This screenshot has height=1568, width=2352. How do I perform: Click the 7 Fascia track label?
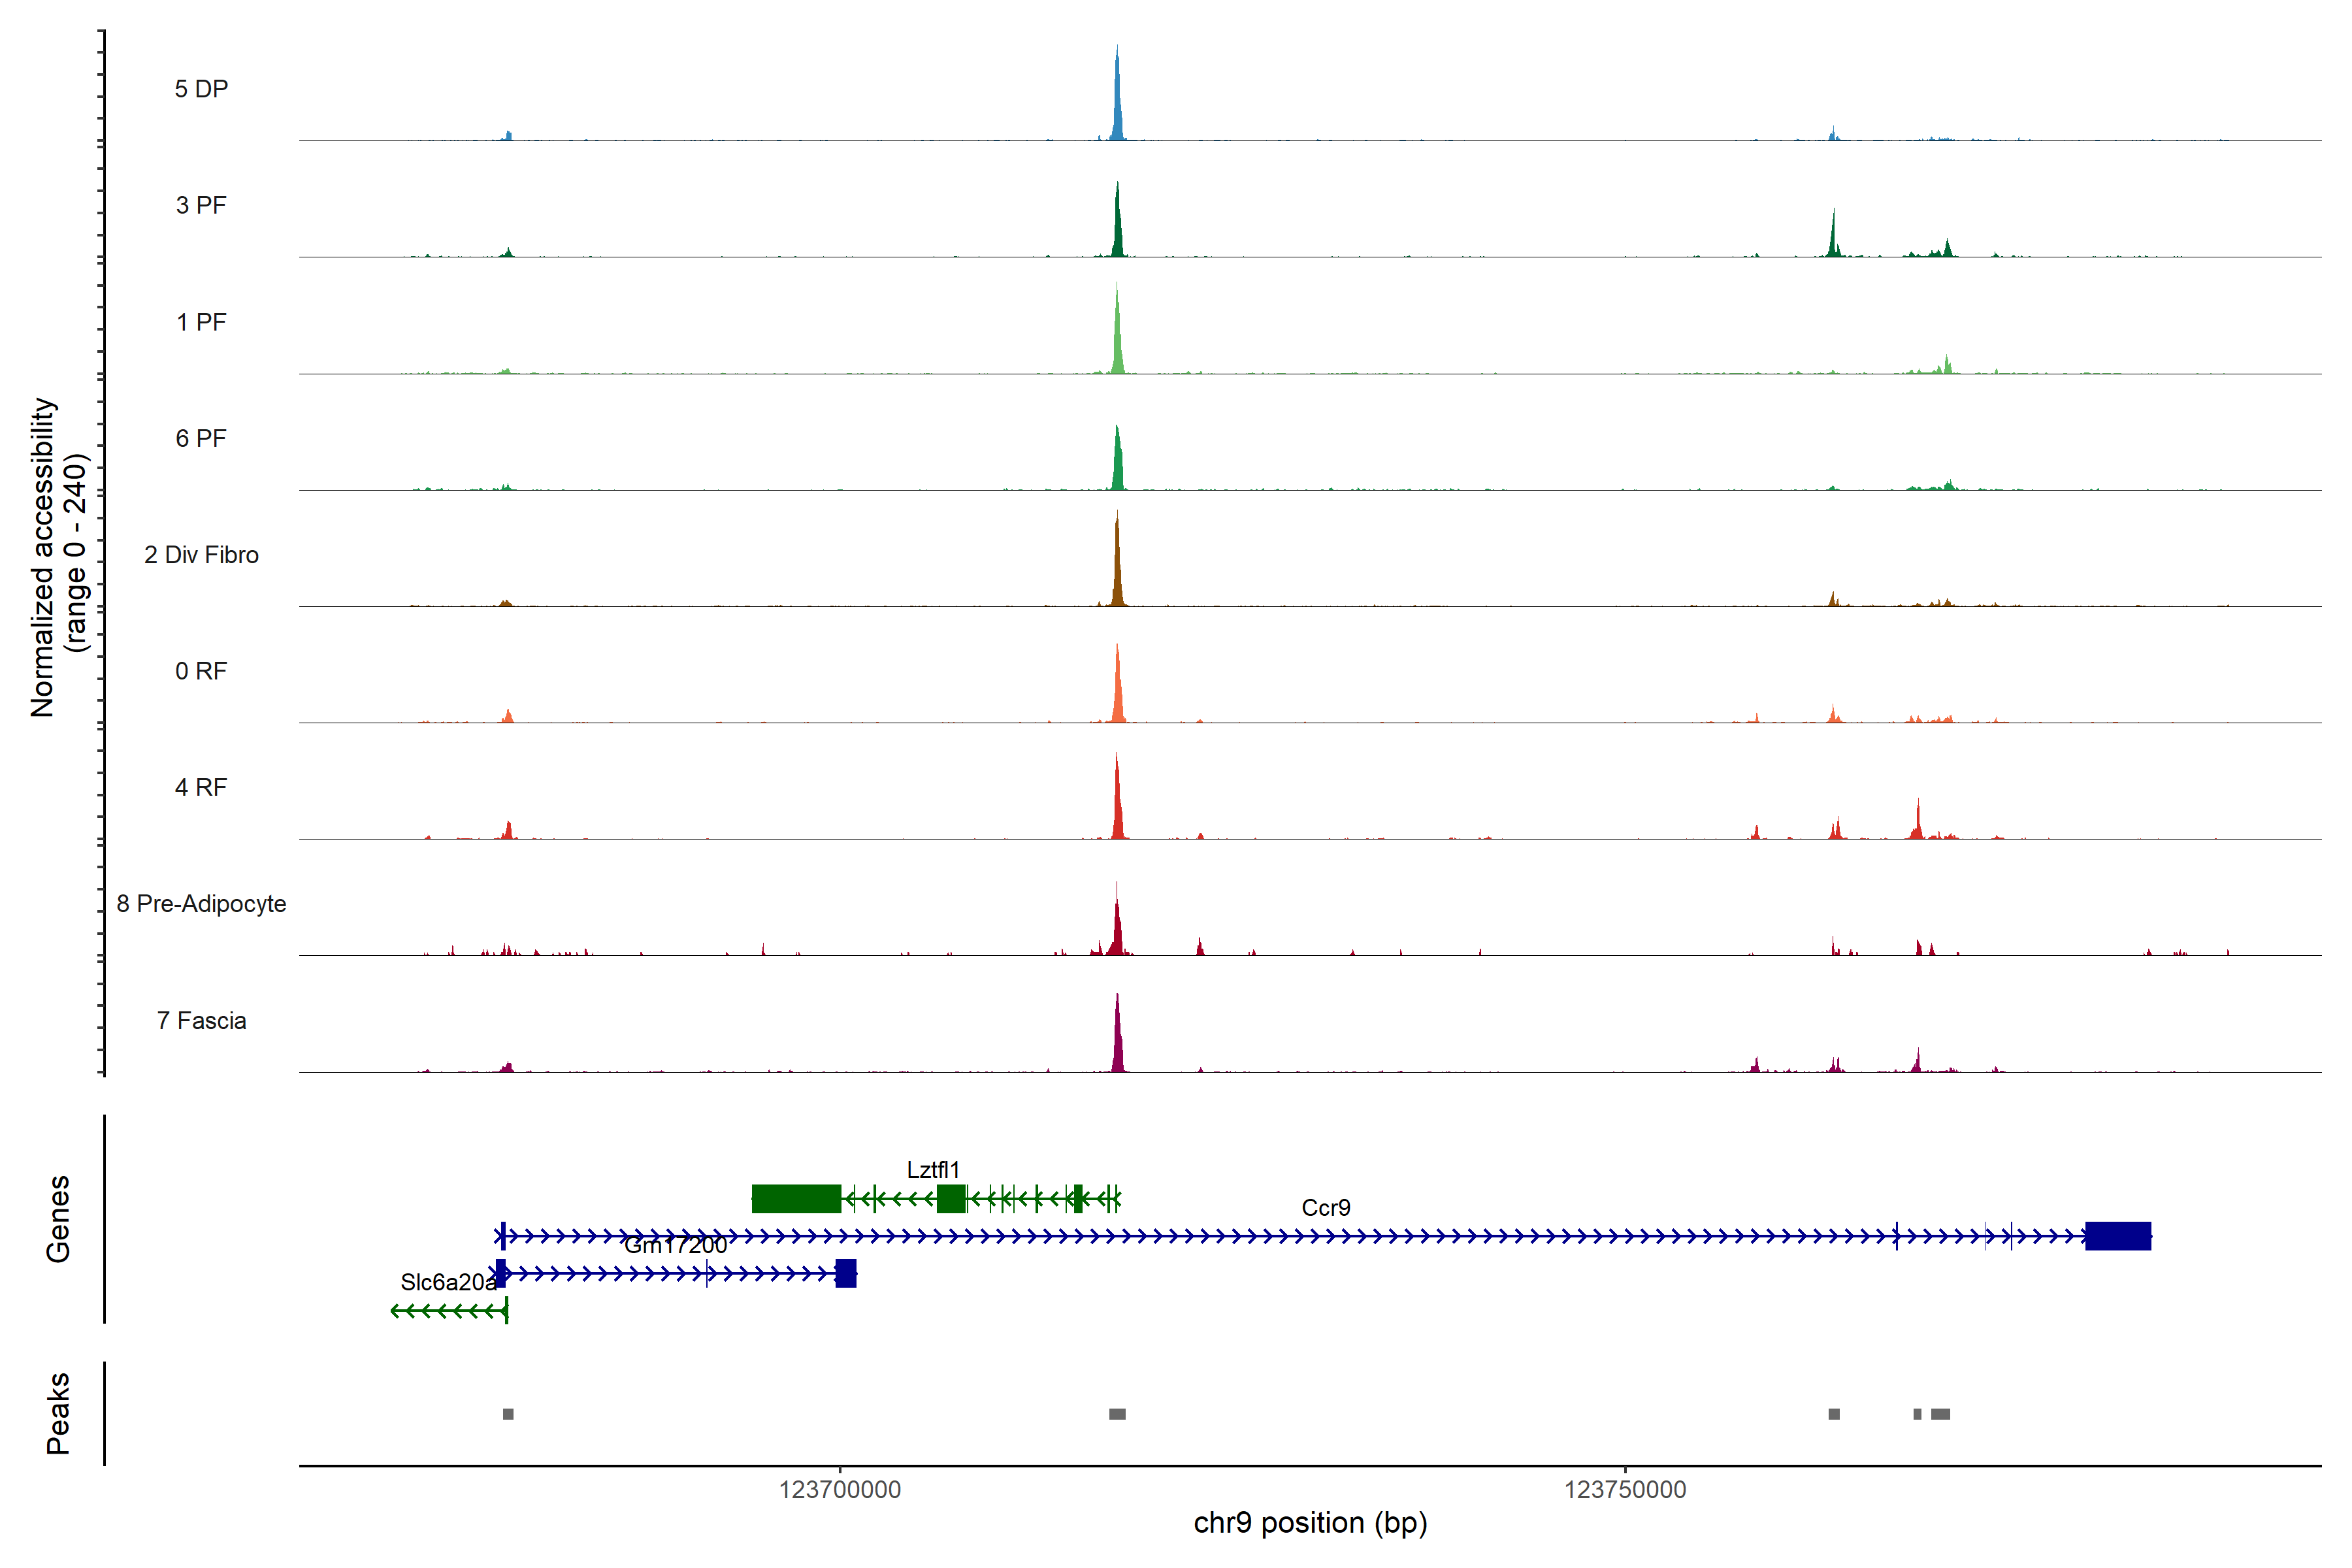tap(201, 1021)
